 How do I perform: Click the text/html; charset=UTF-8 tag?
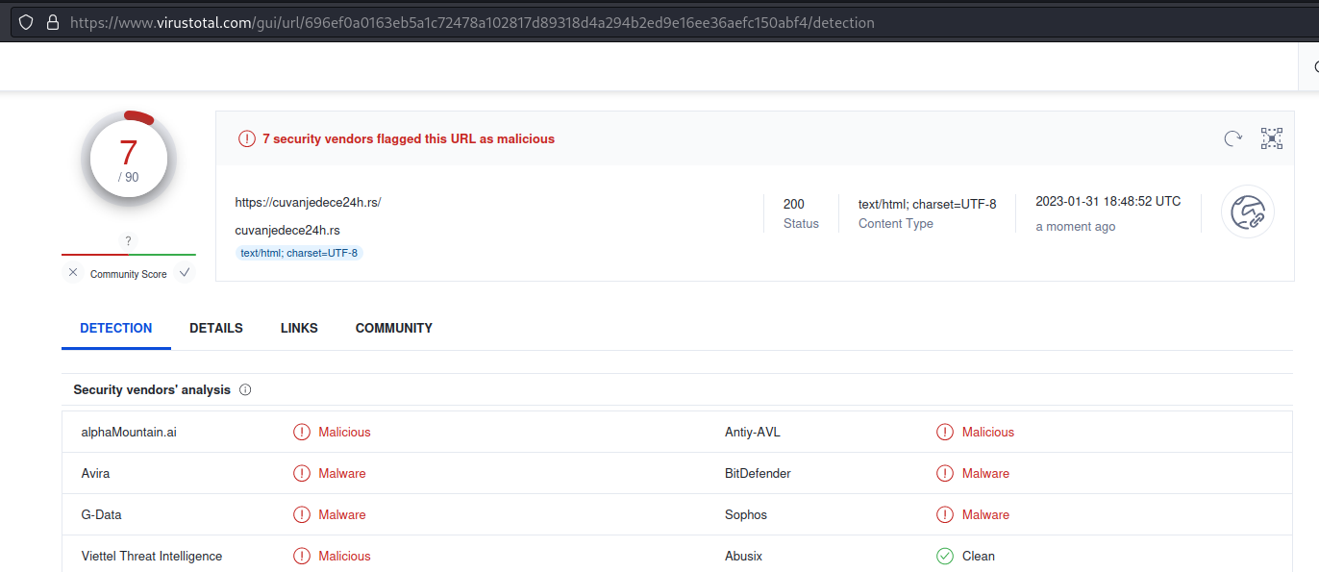coord(299,253)
